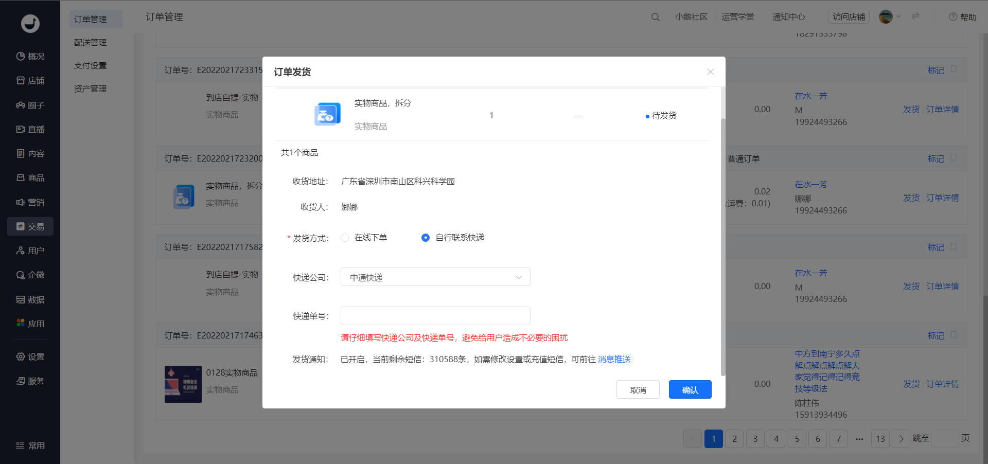The width and height of the screenshot is (988, 464).
Task: Go to next page with chevron arrow
Action: pyautogui.click(x=901, y=439)
